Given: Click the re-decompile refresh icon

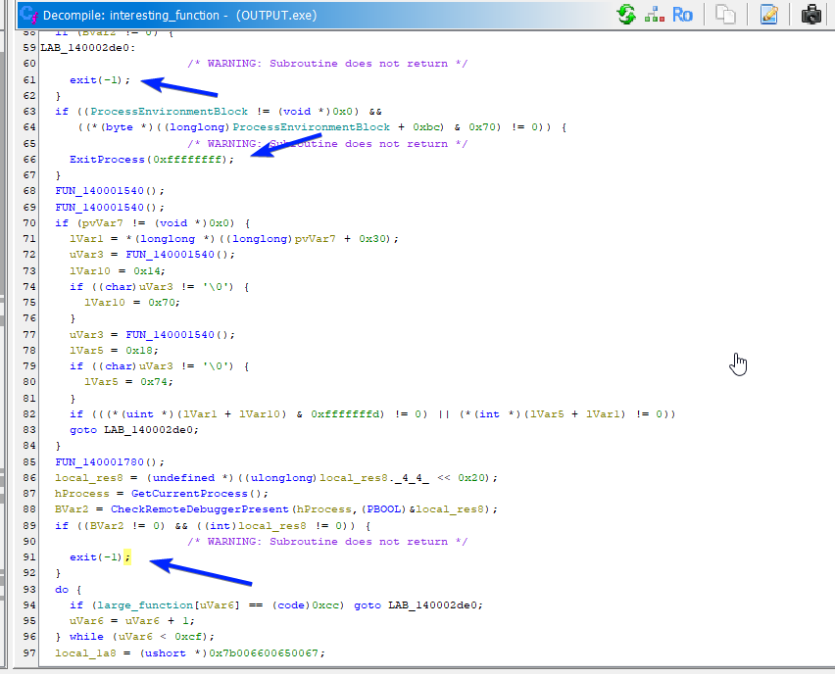Looking at the screenshot, I should (625, 15).
